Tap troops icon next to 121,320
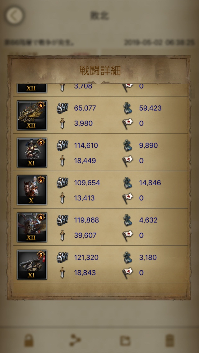The width and height of the screenshot is (199, 353). pyautogui.click(x=62, y=258)
